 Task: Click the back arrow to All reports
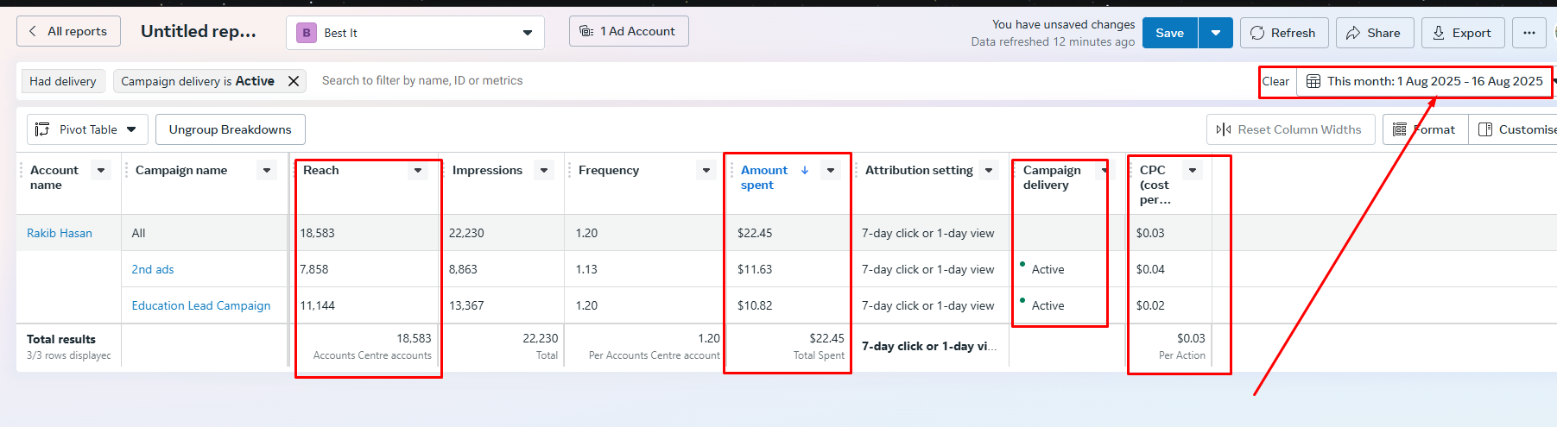[x=33, y=31]
